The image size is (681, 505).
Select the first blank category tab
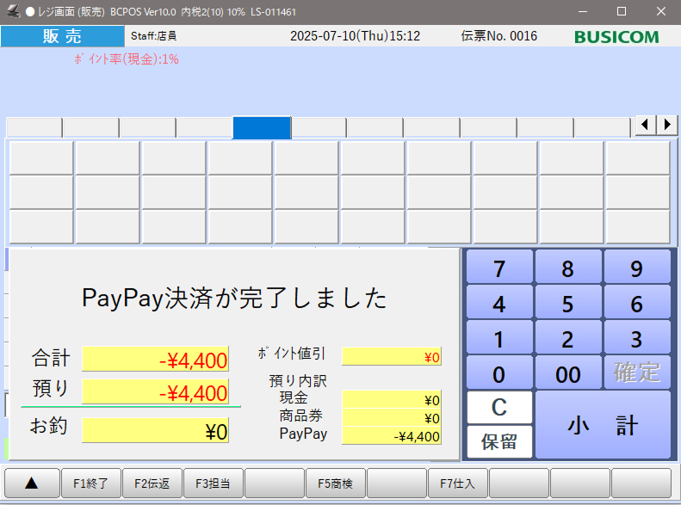click(34, 127)
